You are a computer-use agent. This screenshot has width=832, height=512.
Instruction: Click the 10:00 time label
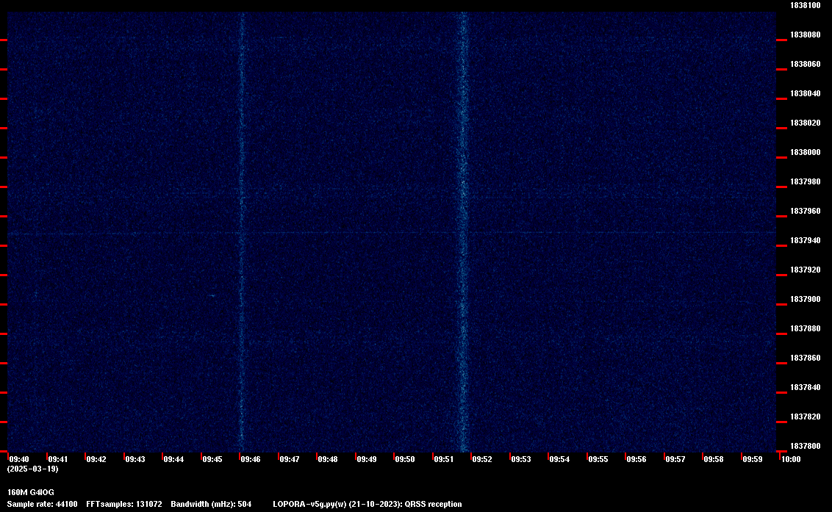pos(791,459)
